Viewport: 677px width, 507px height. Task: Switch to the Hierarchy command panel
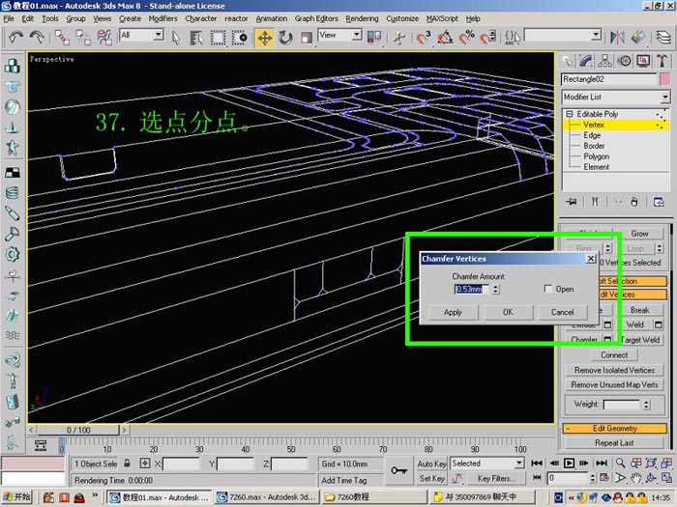(604, 61)
